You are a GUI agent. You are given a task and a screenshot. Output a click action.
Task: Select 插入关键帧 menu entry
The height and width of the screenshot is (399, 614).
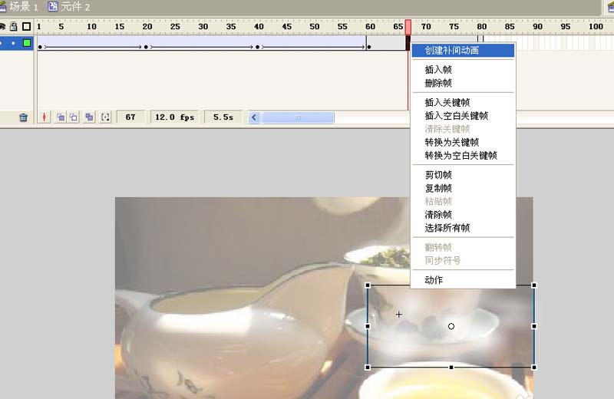tap(447, 103)
